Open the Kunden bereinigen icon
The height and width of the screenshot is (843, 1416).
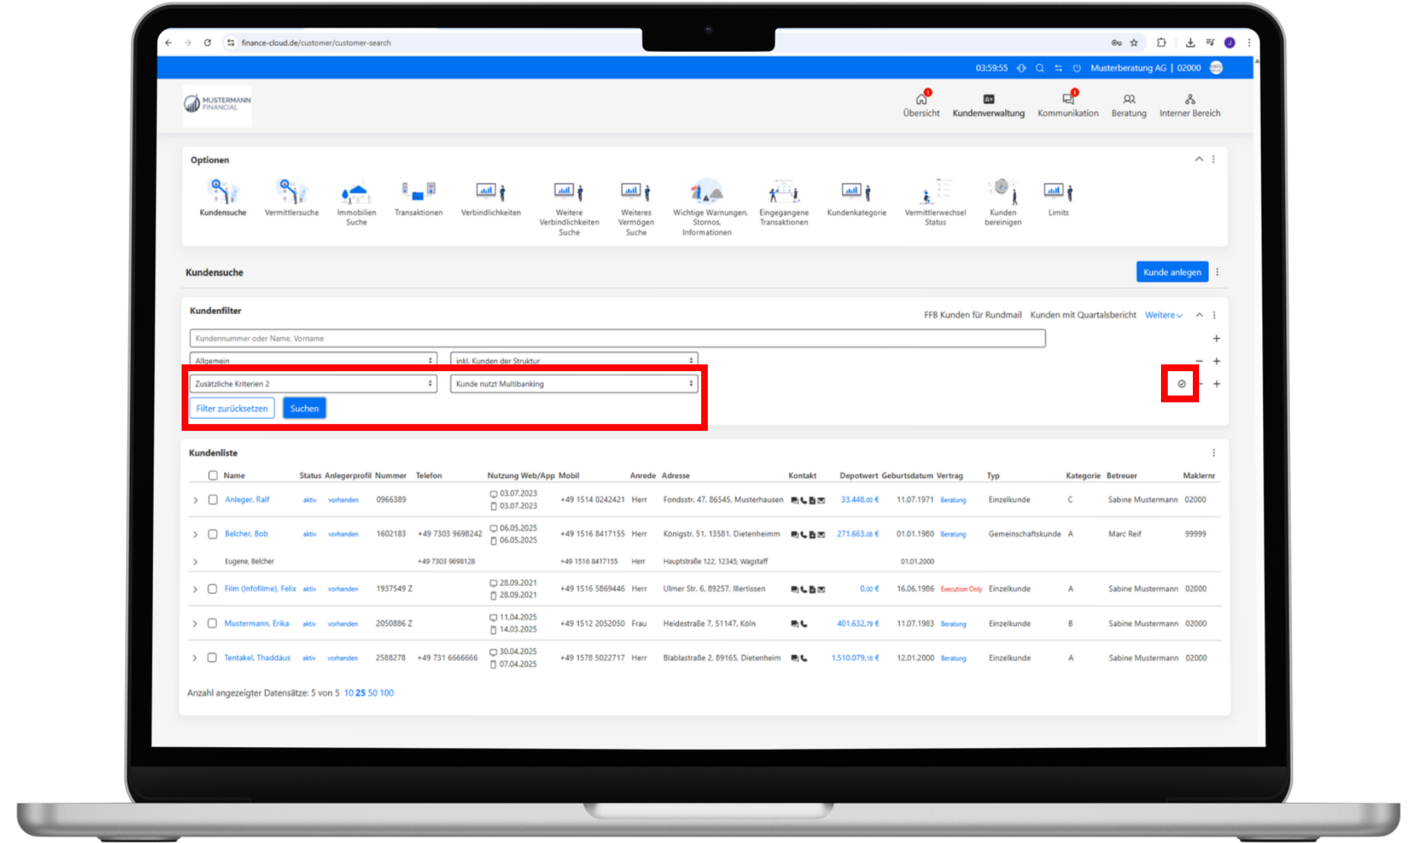click(1002, 192)
